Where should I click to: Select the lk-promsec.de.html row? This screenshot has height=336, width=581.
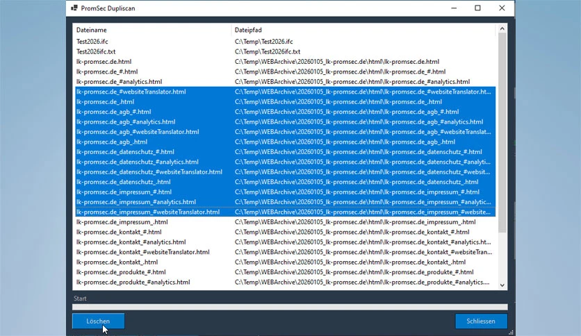(286, 61)
